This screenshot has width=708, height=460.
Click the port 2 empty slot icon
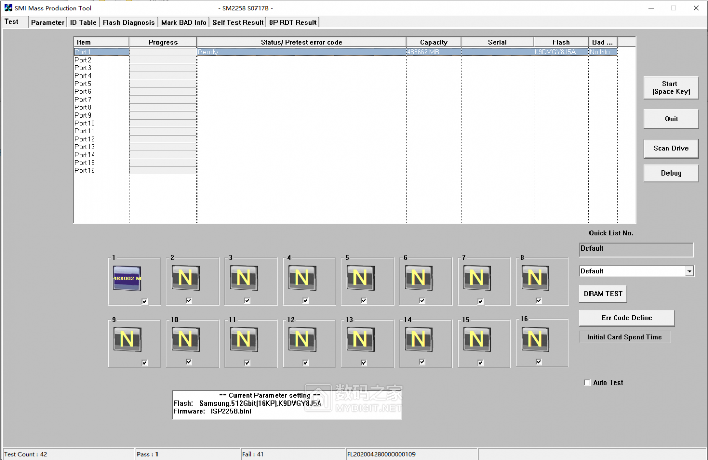[x=185, y=278]
